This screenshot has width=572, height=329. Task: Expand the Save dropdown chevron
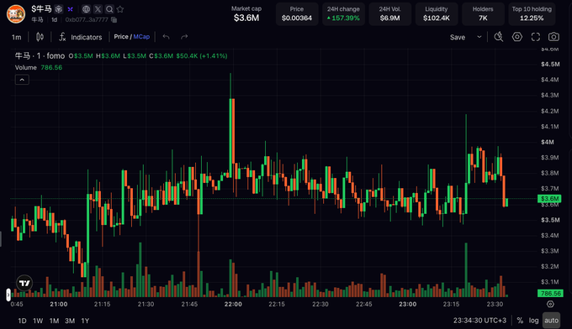(x=479, y=37)
